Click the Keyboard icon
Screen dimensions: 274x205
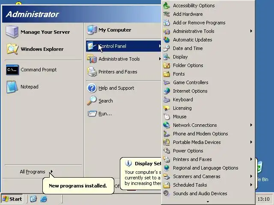[167, 100]
